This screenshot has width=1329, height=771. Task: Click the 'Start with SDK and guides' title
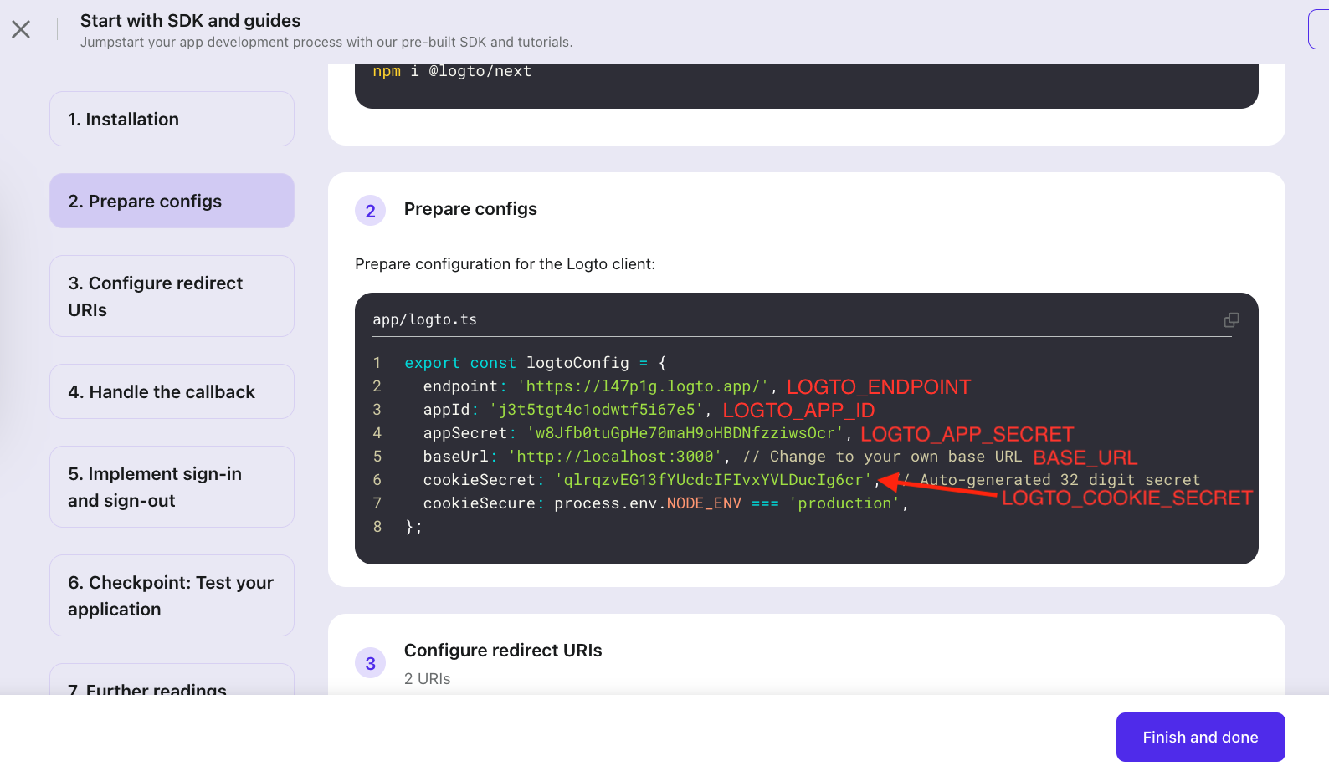pos(190,21)
